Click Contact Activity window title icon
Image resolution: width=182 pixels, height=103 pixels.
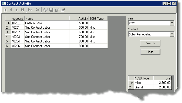tap(4, 4)
